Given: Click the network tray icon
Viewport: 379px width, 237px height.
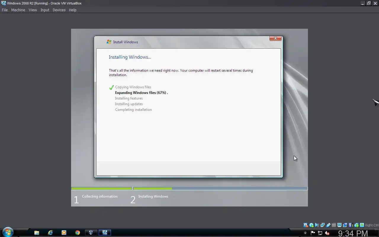Looking at the screenshot, I should pyautogui.click(x=320, y=233).
